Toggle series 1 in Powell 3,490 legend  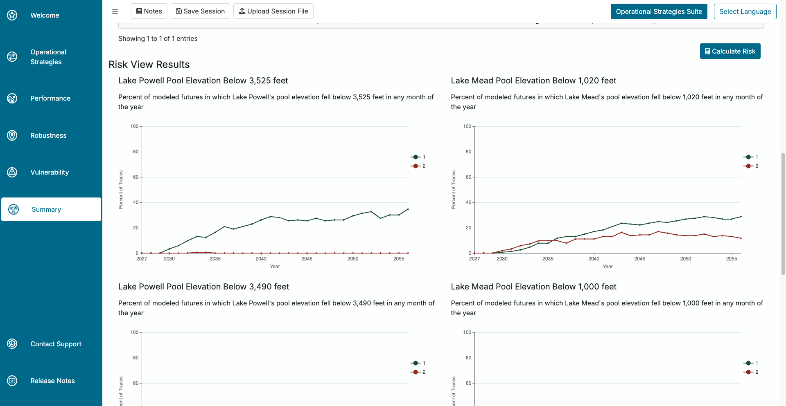click(418, 363)
